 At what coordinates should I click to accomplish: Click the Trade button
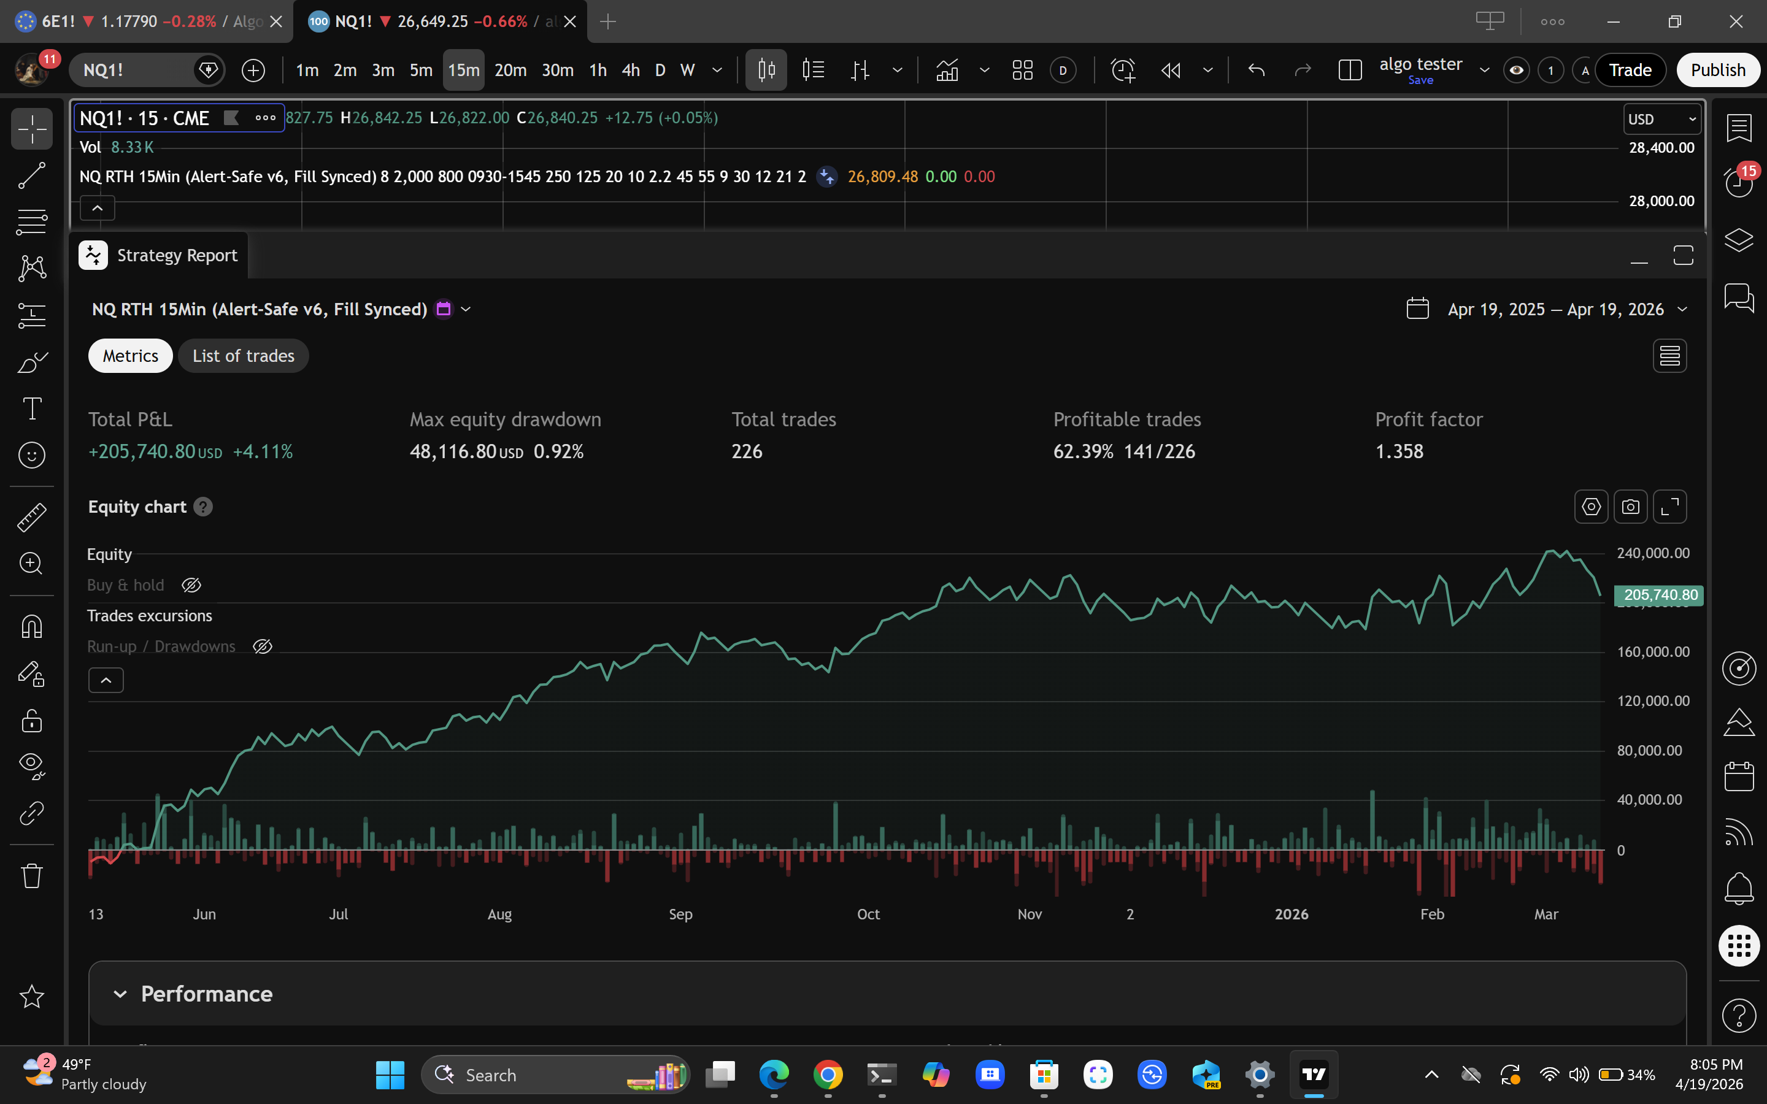point(1630,70)
